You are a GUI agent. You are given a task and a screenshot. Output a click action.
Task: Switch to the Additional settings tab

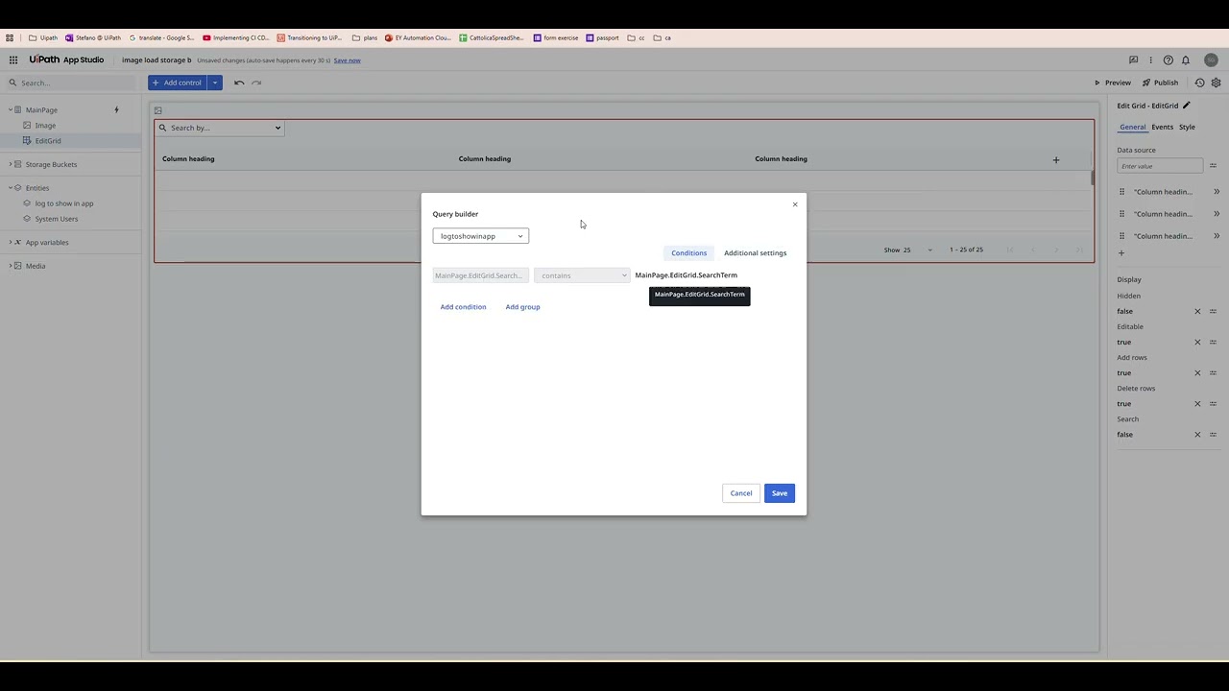click(x=755, y=253)
